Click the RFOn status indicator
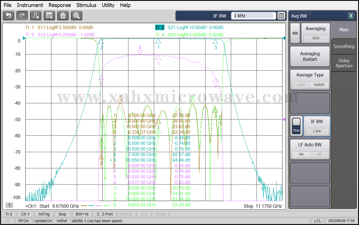 [23, 221]
